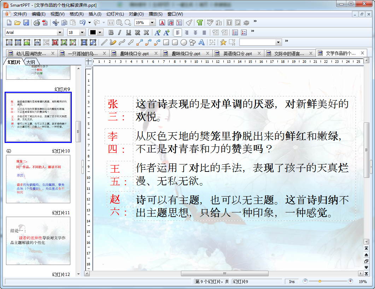Viewport: 375px width, 289px height.
Task: Open the font color dropdown arrow
Action: [100, 32]
